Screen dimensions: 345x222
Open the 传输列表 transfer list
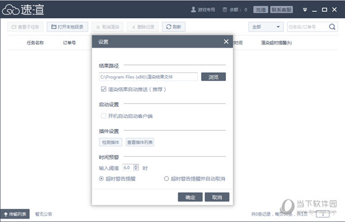(x=15, y=214)
